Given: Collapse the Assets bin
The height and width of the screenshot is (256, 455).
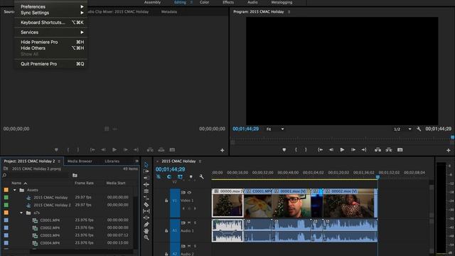Looking at the screenshot, I should tap(14, 190).
